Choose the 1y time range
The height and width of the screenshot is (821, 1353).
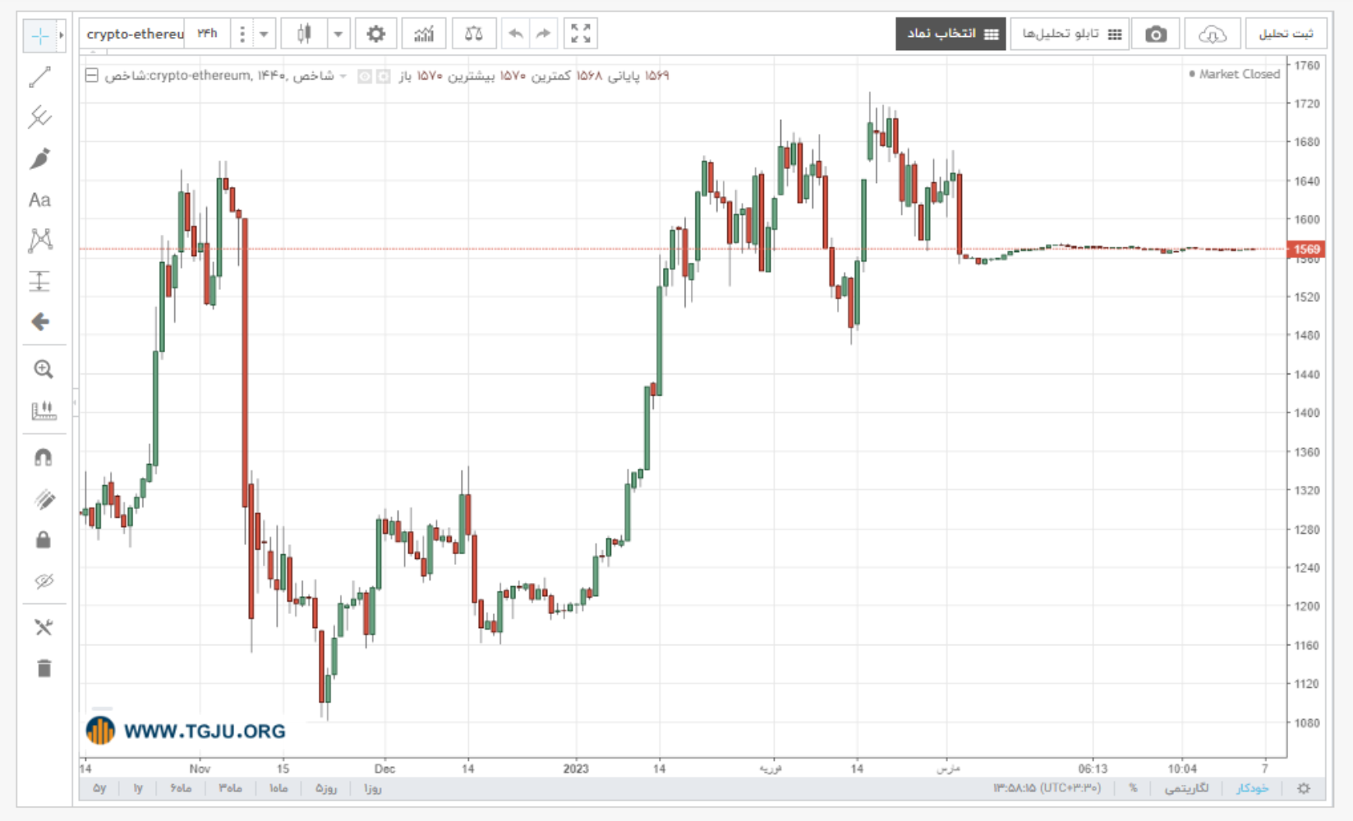pyautogui.click(x=138, y=788)
